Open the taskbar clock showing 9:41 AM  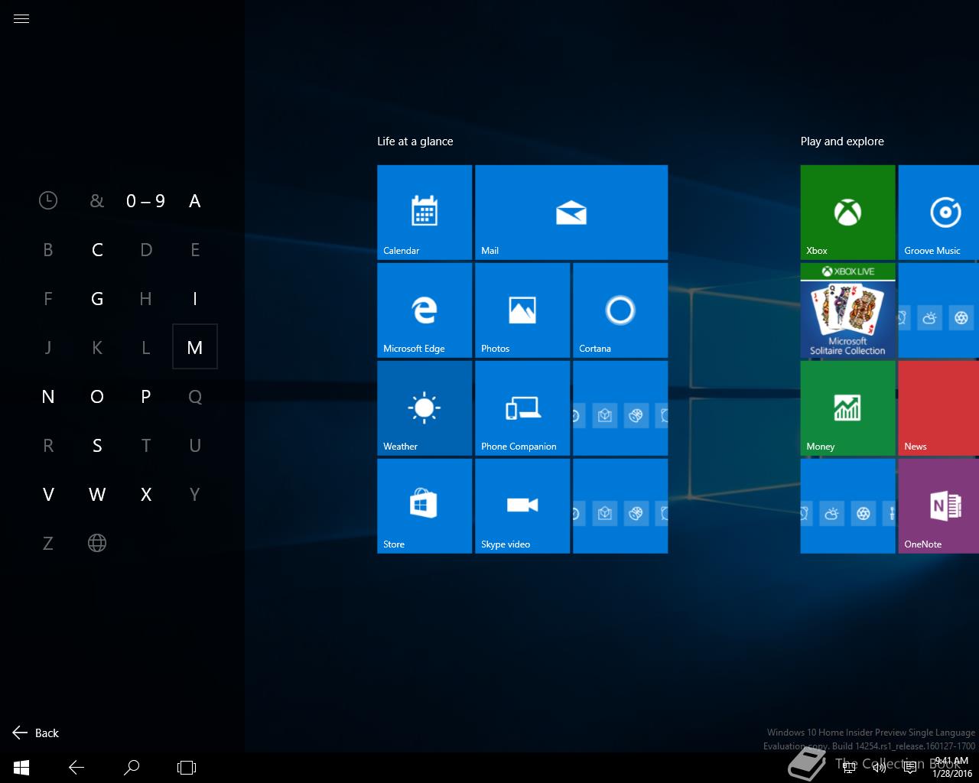[951, 768]
